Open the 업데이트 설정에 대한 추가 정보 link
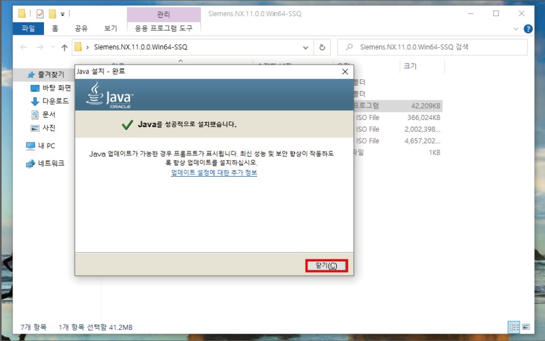This screenshot has height=341, width=545. coord(214,172)
